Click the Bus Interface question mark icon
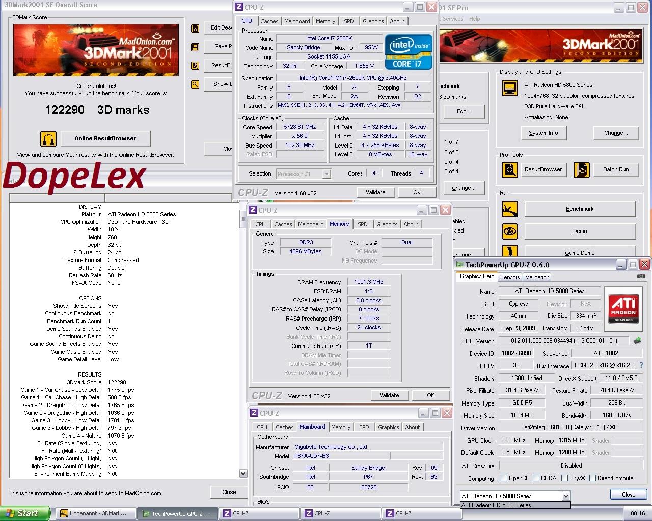The image size is (652, 521). point(641,365)
